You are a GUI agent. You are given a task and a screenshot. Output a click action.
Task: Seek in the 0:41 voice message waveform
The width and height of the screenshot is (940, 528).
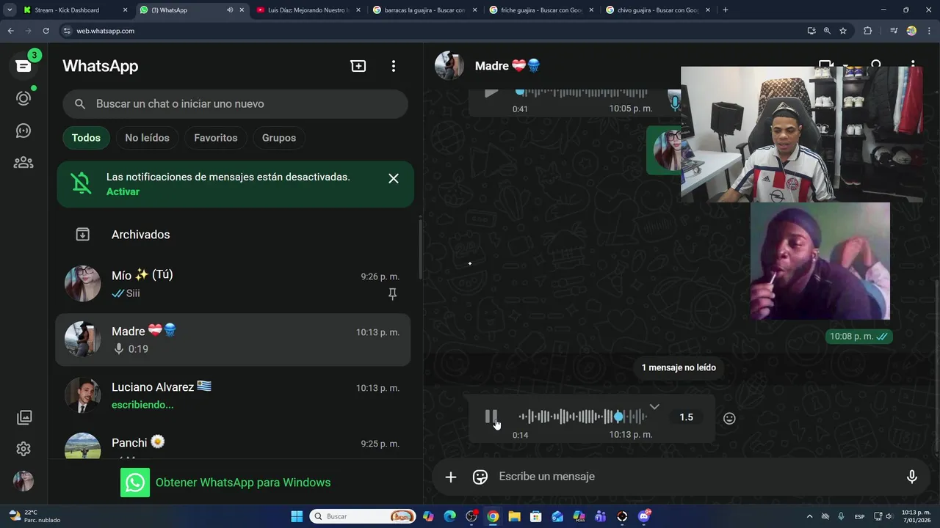(582, 92)
